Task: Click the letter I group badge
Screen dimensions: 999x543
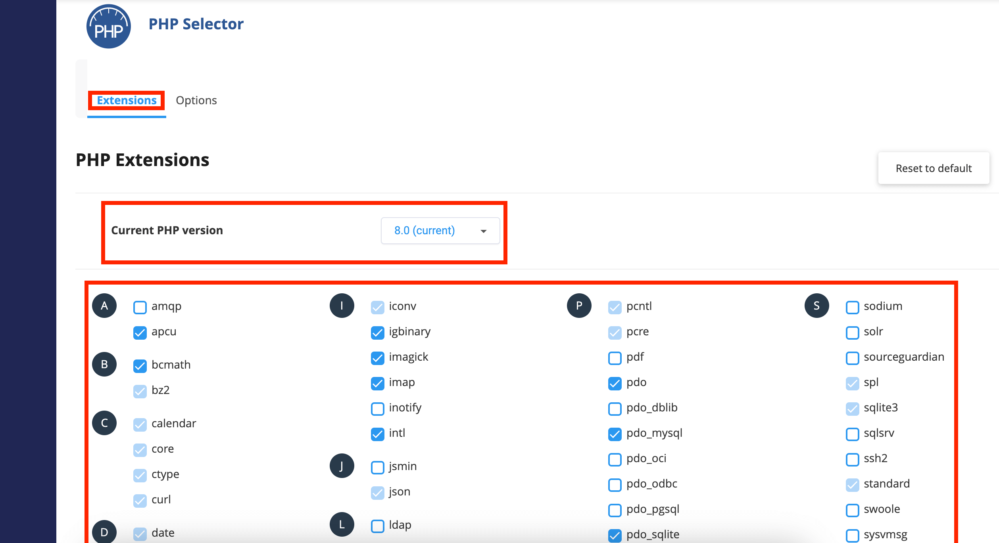Action: [342, 306]
